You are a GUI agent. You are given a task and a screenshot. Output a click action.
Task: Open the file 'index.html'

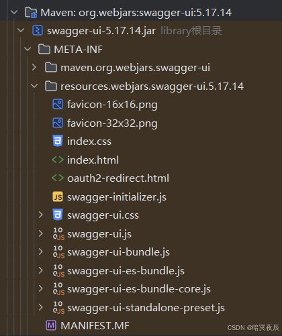93,160
